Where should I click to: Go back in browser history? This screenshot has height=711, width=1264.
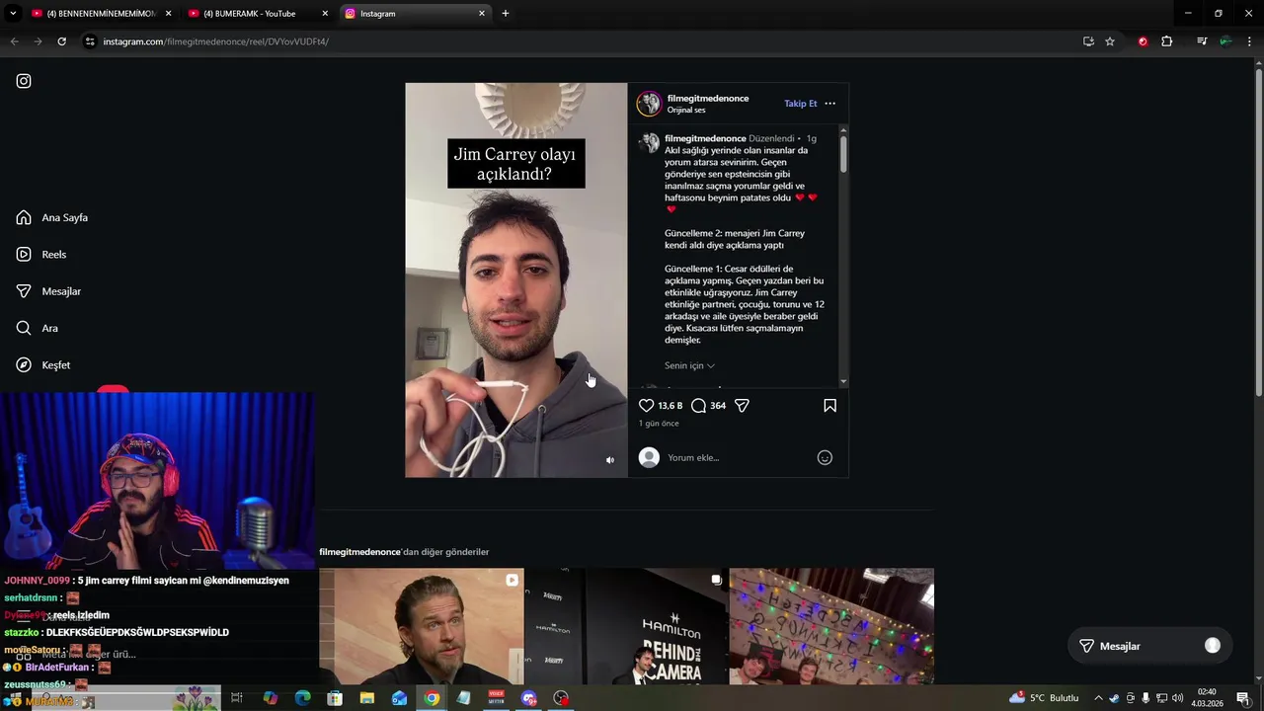[14, 41]
